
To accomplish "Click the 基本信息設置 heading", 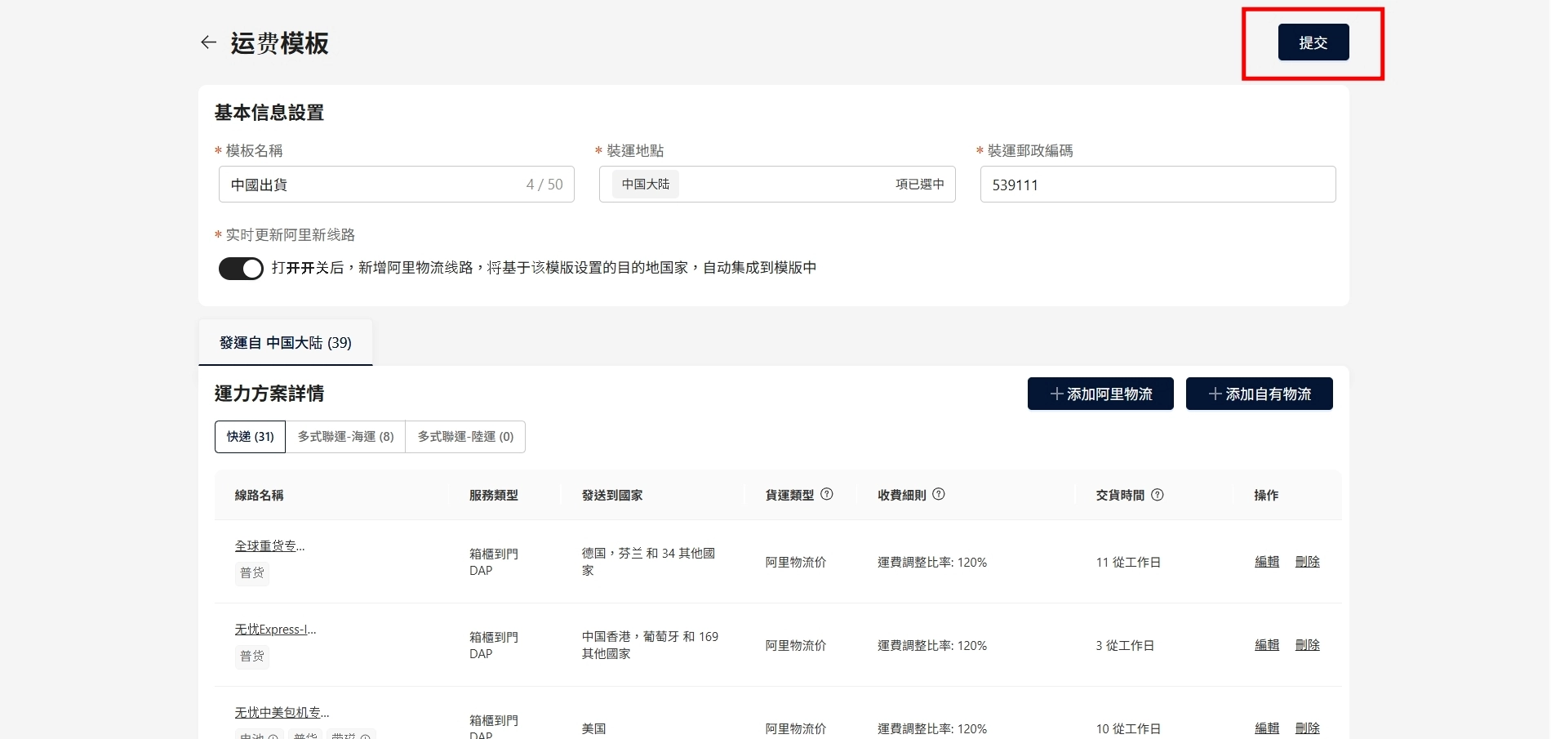I will pyautogui.click(x=269, y=113).
